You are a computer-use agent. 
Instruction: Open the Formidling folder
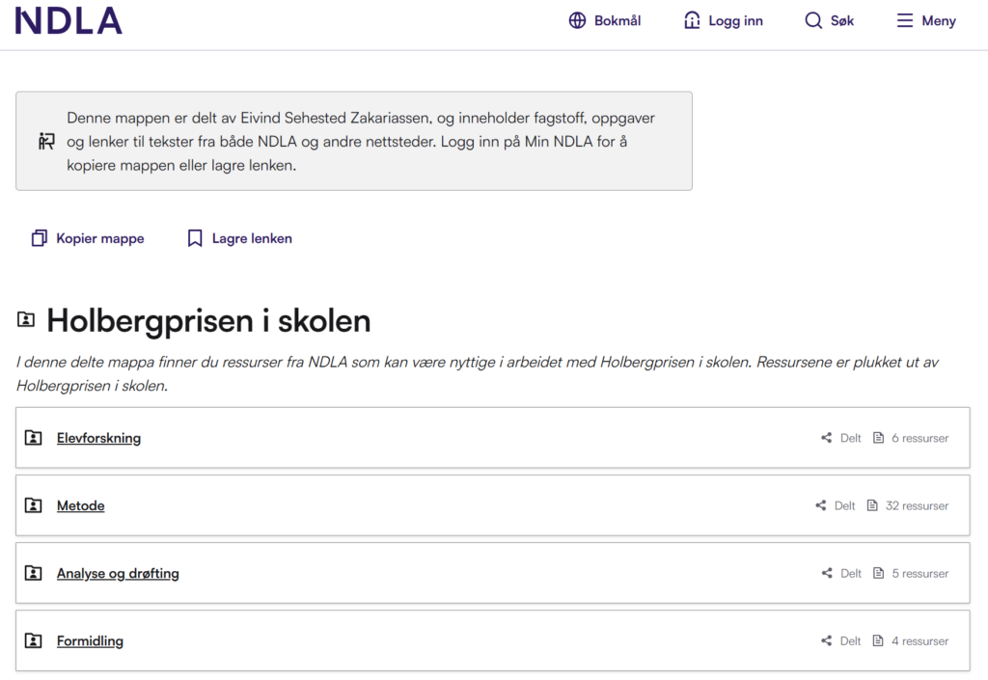point(90,639)
